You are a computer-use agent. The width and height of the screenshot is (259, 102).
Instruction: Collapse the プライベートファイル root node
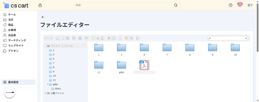pos(45,46)
